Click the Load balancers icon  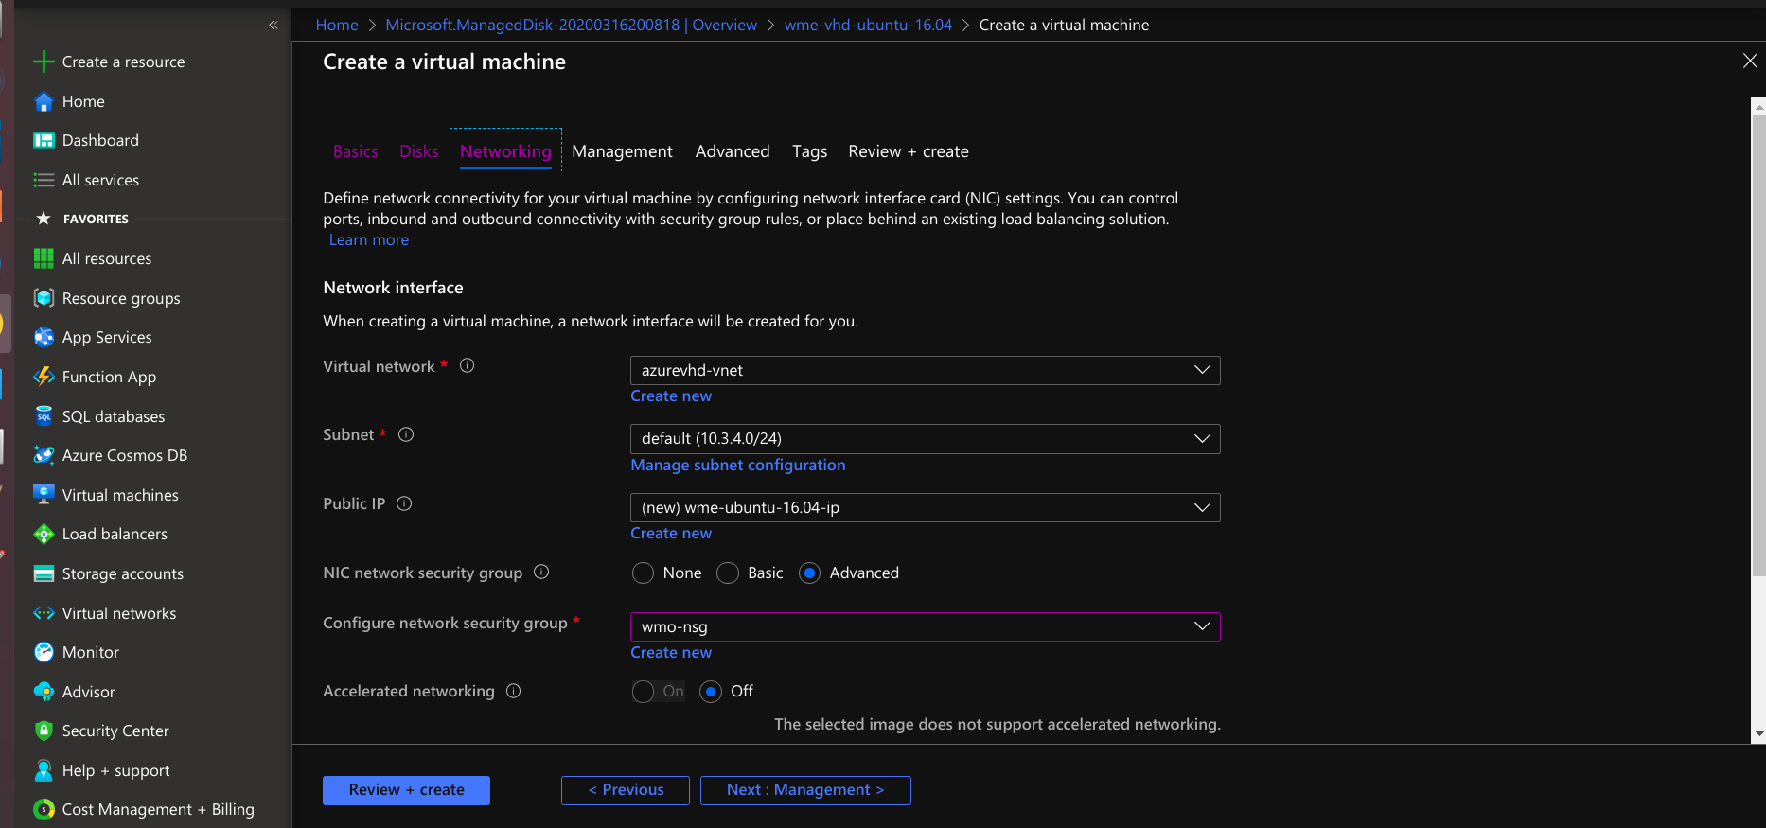click(x=44, y=535)
